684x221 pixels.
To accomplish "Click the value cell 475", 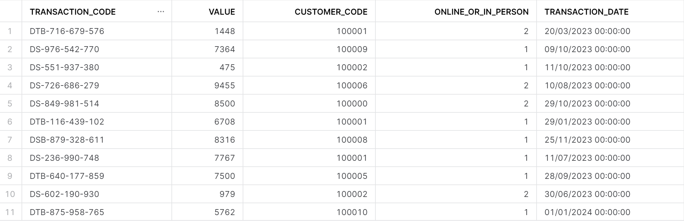I will coord(227,67).
